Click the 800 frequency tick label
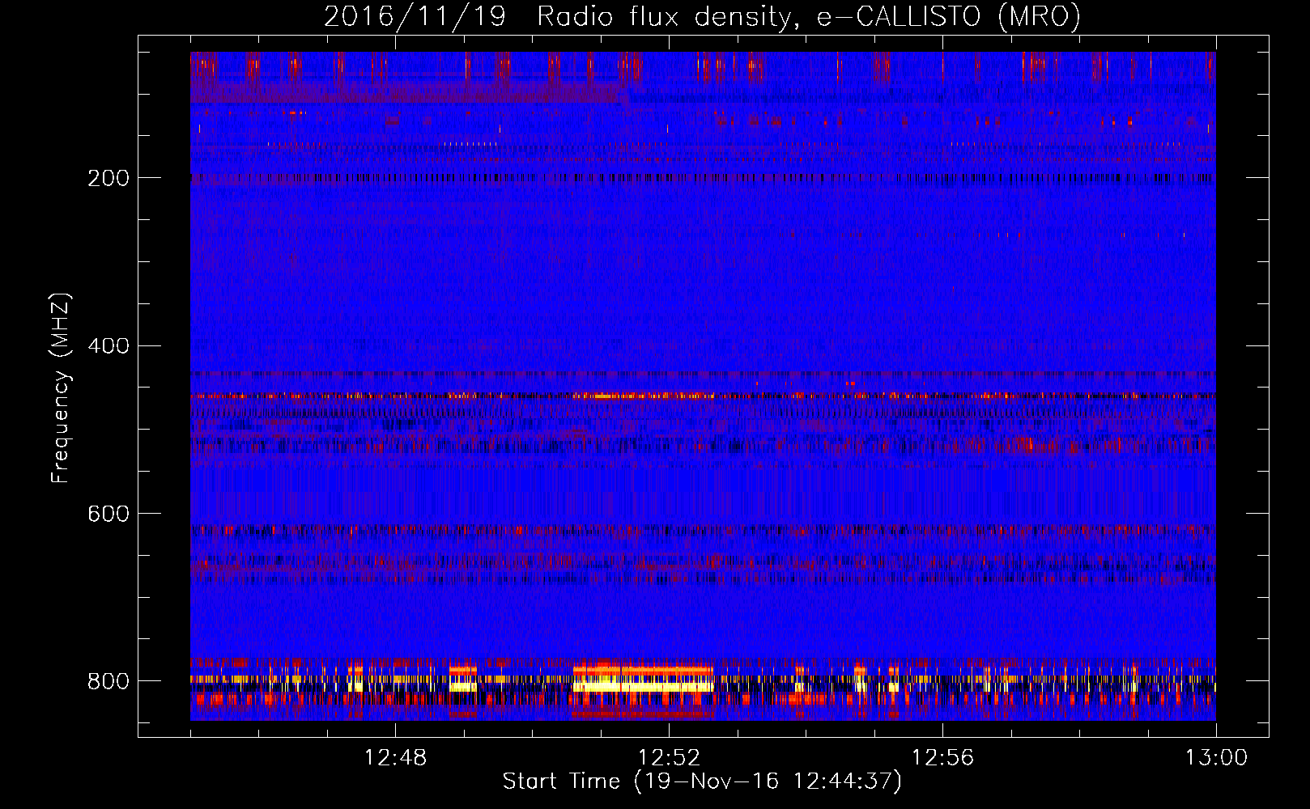The width and height of the screenshot is (1310, 809). pyautogui.click(x=108, y=681)
